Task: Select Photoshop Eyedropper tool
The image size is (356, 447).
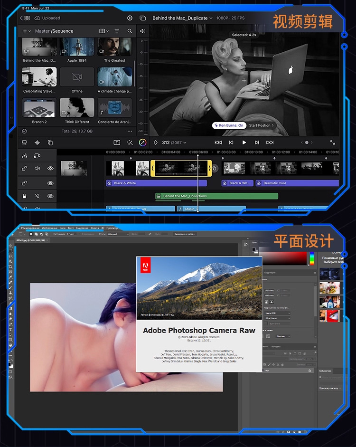Action: coord(10,277)
